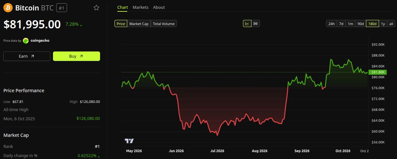Click the CoinGecko logo icon

coord(26,41)
